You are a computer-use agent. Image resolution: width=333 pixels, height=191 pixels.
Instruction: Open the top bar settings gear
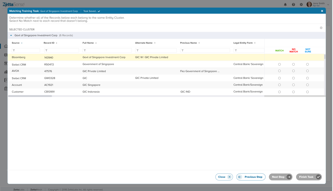(301, 4)
